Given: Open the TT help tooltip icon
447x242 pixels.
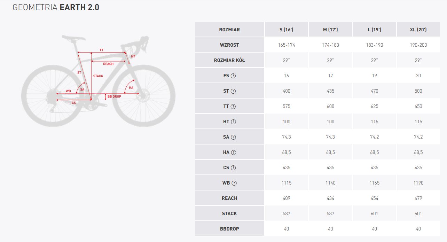Looking at the screenshot, I should pos(233,107).
